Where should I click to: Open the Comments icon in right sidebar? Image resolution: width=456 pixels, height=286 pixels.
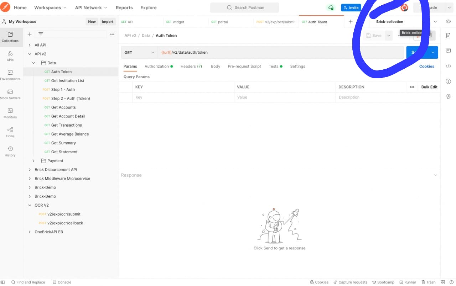[448, 51]
